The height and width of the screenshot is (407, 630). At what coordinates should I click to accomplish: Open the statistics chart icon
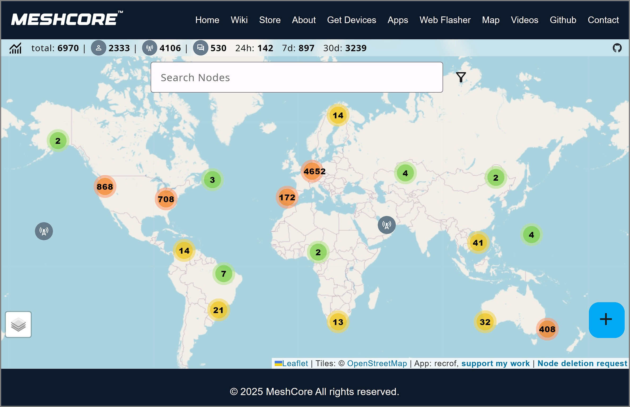15,48
